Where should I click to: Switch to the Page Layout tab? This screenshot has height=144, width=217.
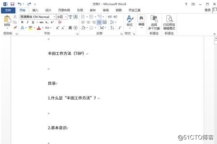click(x=64, y=10)
